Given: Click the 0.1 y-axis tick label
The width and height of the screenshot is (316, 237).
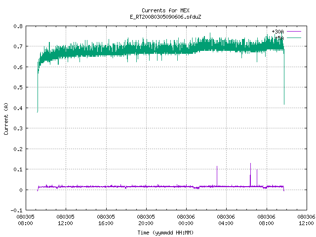Looking at the screenshot, I should click(x=18, y=169).
